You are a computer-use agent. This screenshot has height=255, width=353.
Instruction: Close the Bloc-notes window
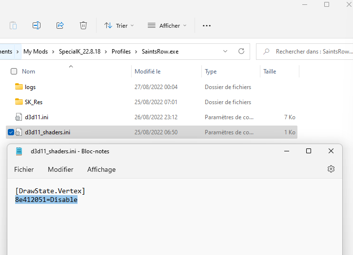coord(331,151)
